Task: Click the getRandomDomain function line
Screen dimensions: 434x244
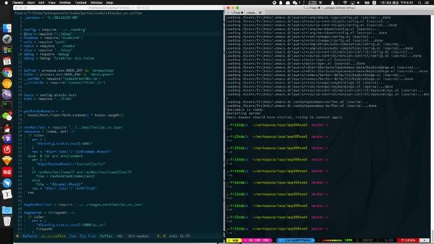Action: point(44,111)
